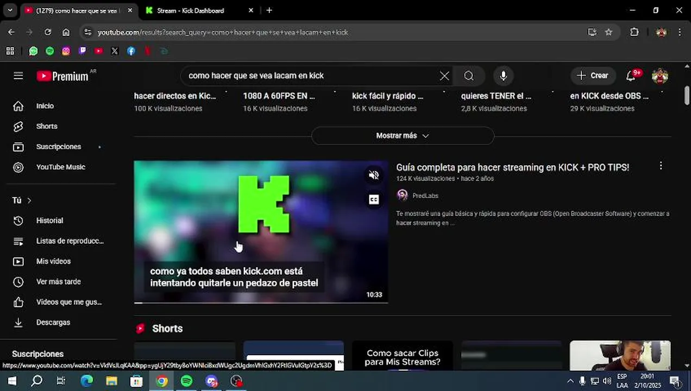
Task: Open Shorts in sidebar
Action: (x=47, y=126)
